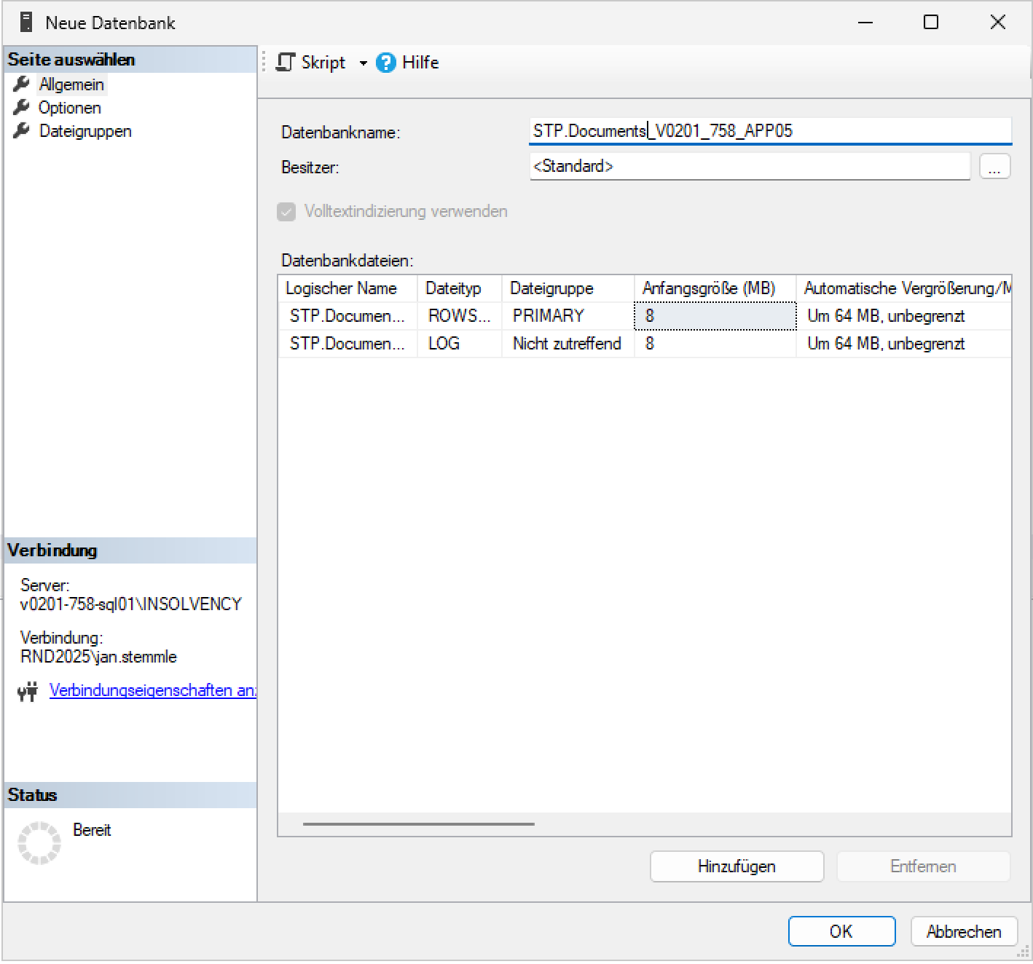The height and width of the screenshot is (964, 1033).
Task: Click the wrench icon beside Allgemein
Action: coord(22,84)
